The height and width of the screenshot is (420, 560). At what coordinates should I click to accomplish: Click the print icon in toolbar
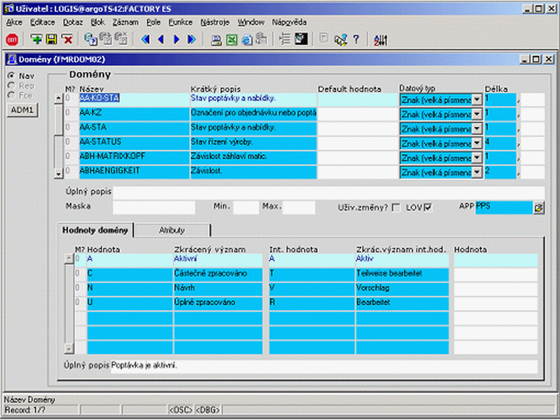[216, 40]
